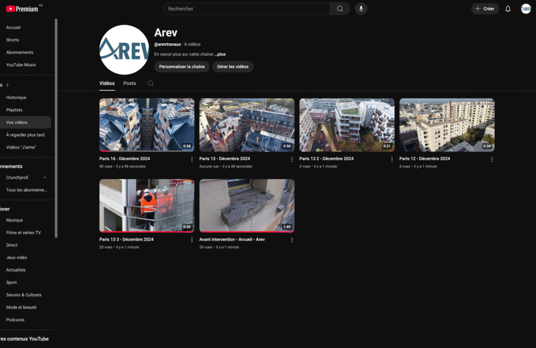Click the YouTube Premium logo
Viewport: 536px width, 348px height.
tap(21, 9)
